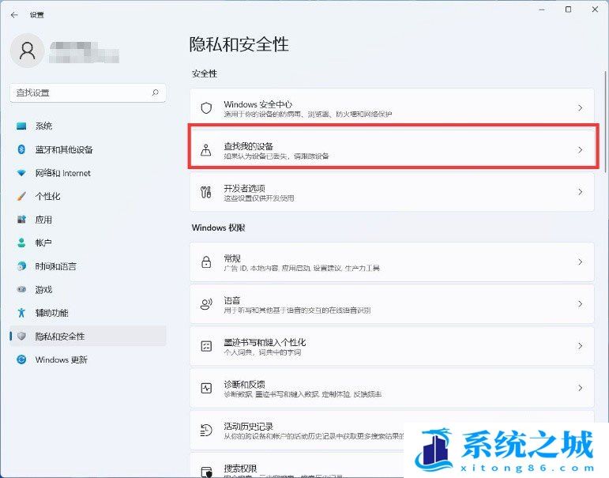Open 常规 permissions entry

pos(393,262)
